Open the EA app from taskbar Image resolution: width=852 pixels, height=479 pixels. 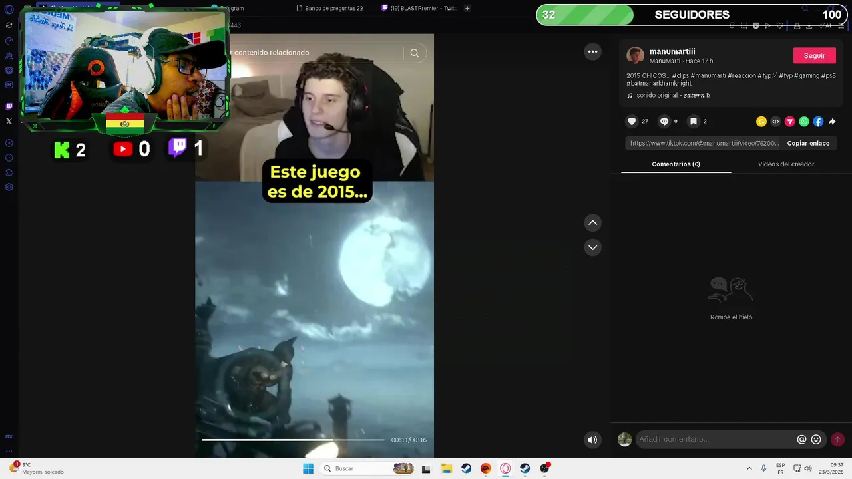(486, 468)
